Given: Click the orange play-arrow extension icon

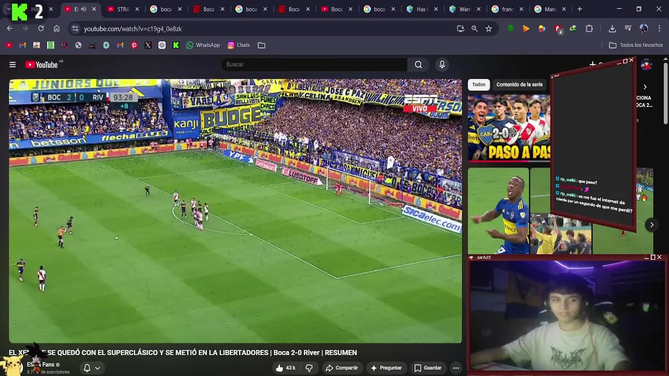Looking at the screenshot, I should click(x=526, y=29).
